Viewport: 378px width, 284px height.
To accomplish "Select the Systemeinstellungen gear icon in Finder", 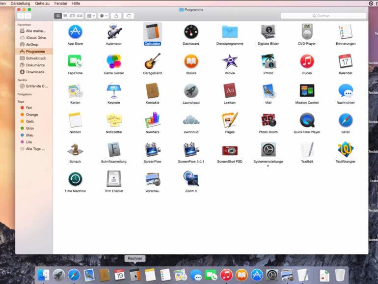I will click(x=269, y=149).
